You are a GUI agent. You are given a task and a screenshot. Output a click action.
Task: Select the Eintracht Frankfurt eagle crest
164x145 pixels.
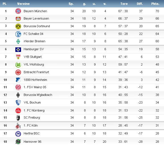(x=18, y=72)
